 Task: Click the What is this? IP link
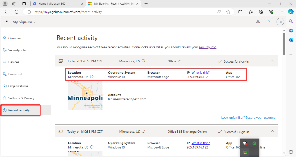pos(201,73)
